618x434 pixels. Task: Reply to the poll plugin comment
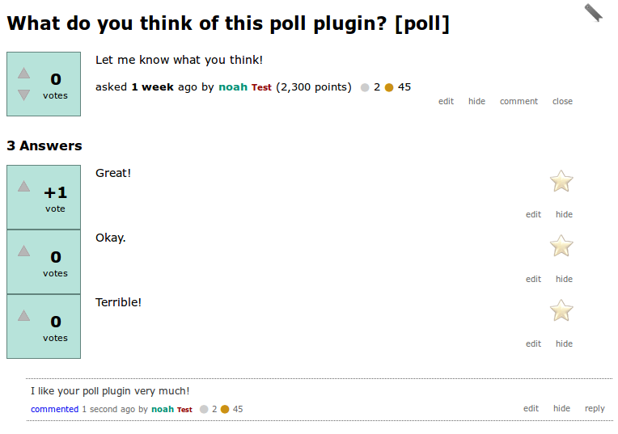pos(595,408)
